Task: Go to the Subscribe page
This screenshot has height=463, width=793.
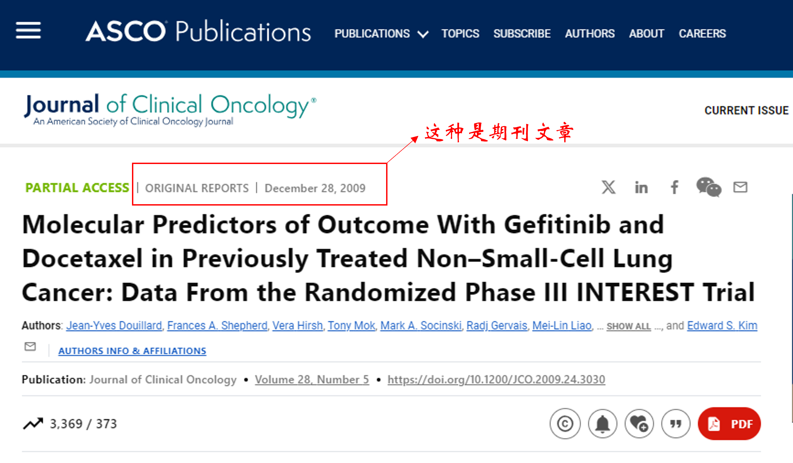Action: [x=522, y=34]
